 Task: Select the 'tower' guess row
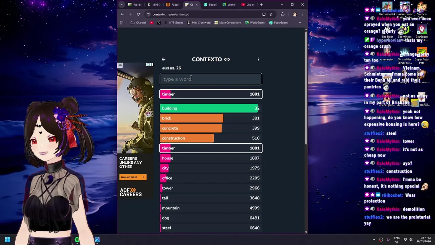click(x=211, y=188)
